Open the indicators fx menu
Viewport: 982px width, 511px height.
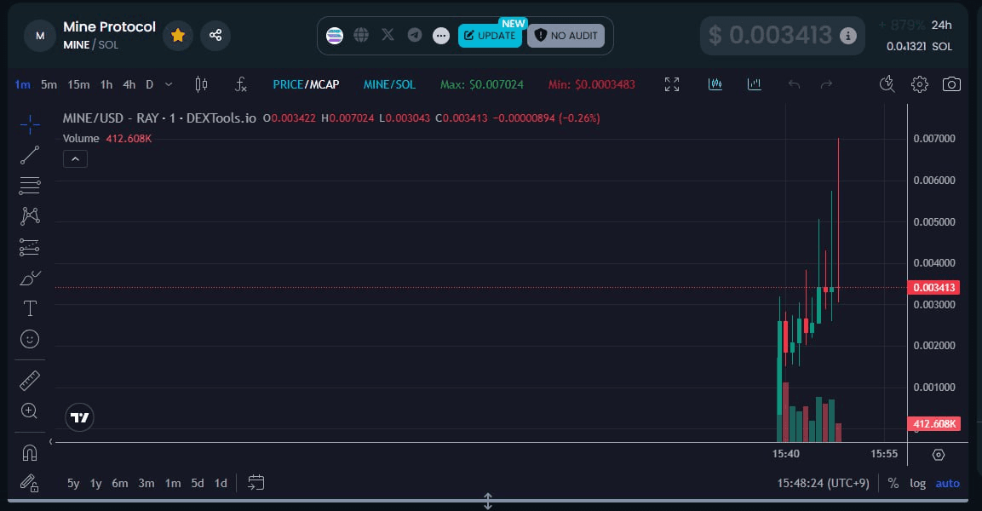[x=240, y=84]
